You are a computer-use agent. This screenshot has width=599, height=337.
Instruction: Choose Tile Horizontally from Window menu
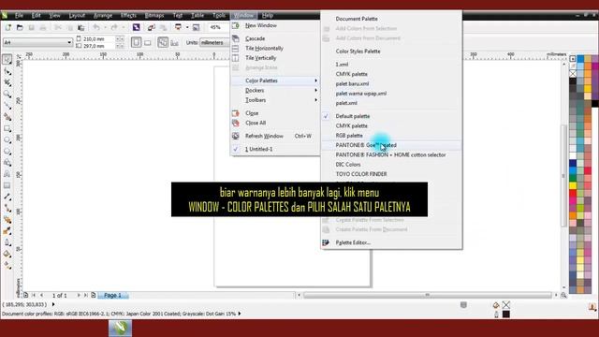[x=275, y=49]
